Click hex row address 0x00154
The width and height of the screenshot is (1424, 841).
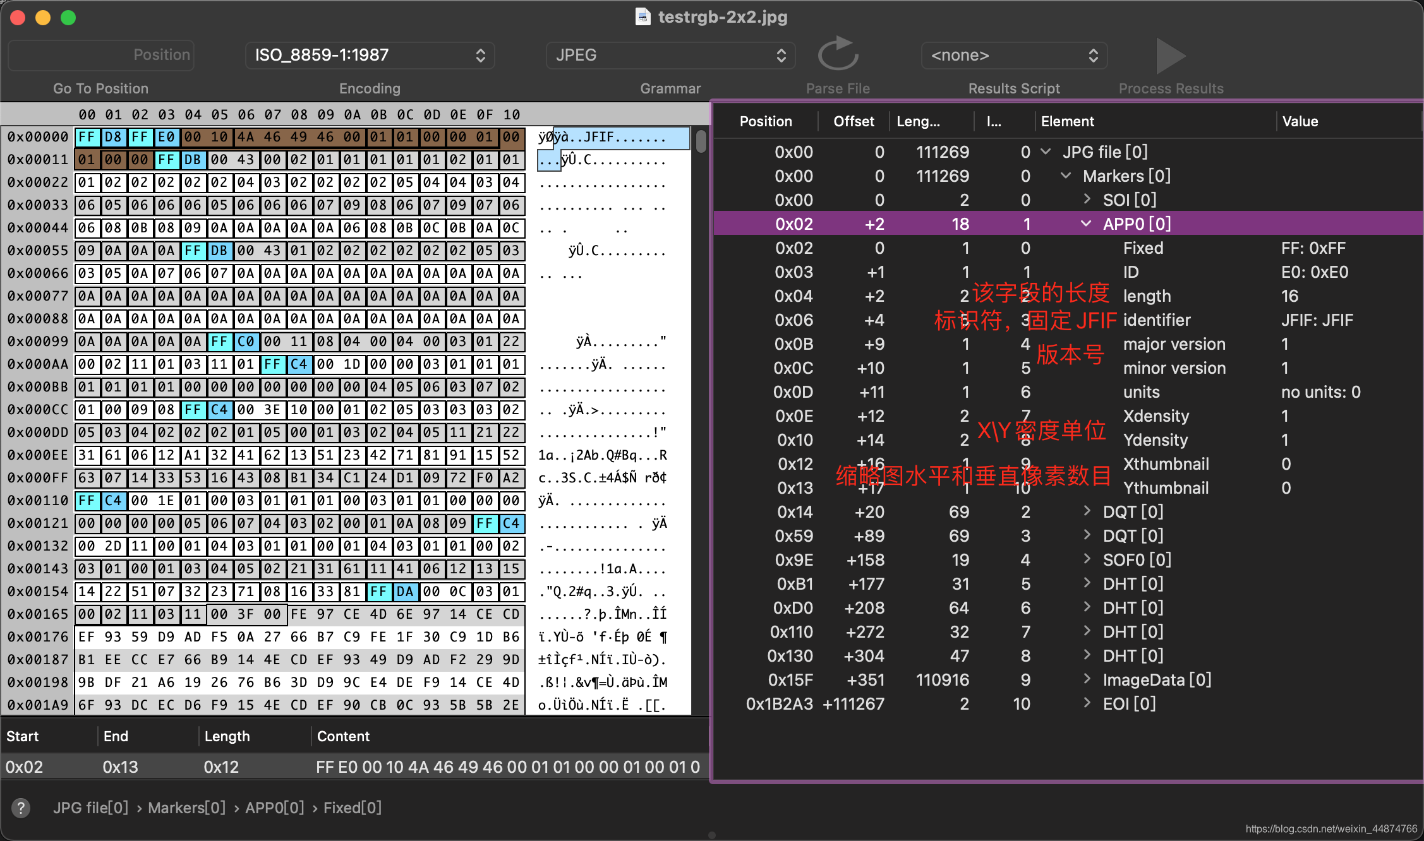38,592
